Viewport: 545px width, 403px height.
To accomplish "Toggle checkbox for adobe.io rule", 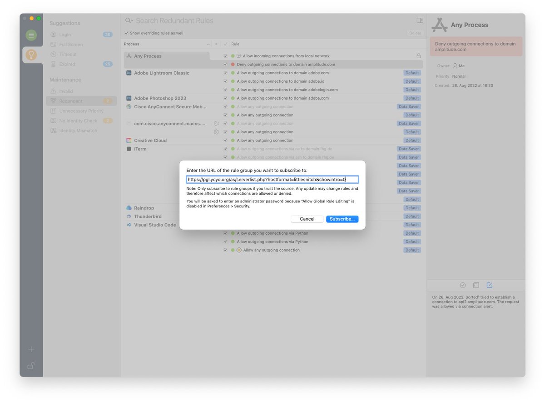I will coord(225,81).
